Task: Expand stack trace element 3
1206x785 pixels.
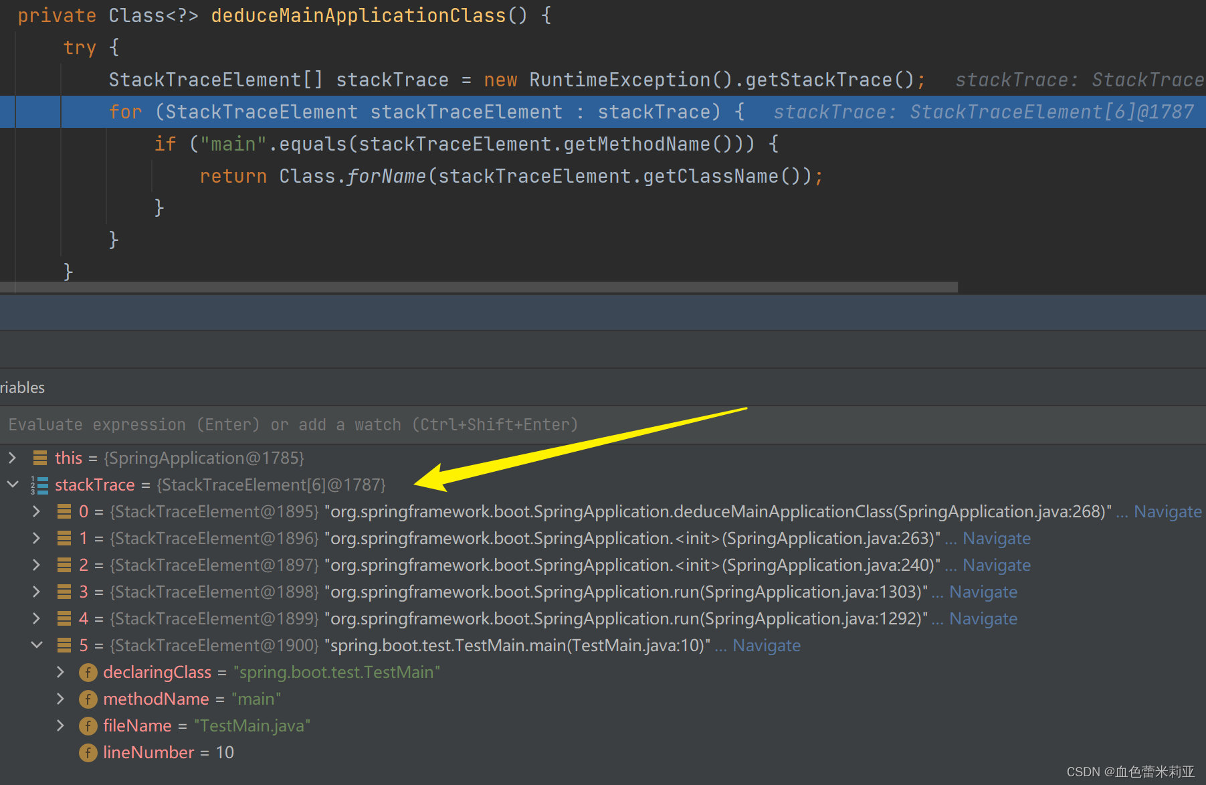Action: click(37, 592)
